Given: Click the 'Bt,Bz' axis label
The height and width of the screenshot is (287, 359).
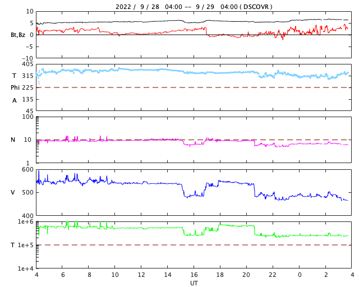Looking at the screenshot, I should coord(18,35).
